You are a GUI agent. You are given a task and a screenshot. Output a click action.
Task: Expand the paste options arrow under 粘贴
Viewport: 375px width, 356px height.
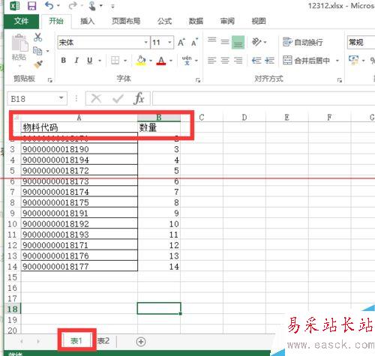pyautogui.click(x=19, y=66)
